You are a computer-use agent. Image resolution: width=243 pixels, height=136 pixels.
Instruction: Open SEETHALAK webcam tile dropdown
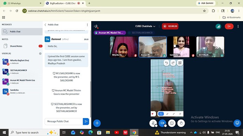(x=212, y=55)
